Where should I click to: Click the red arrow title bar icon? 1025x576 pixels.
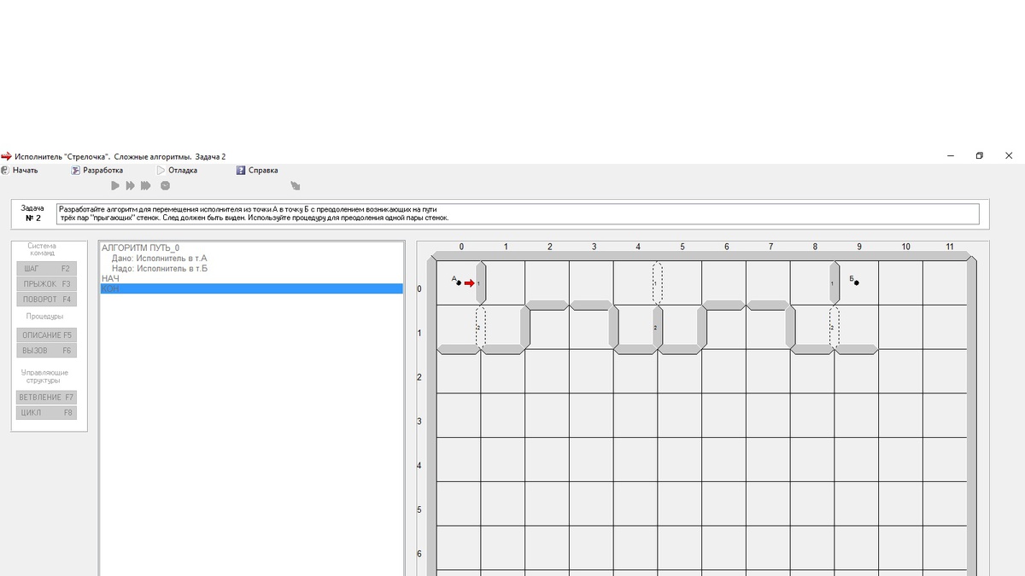pos(6,156)
